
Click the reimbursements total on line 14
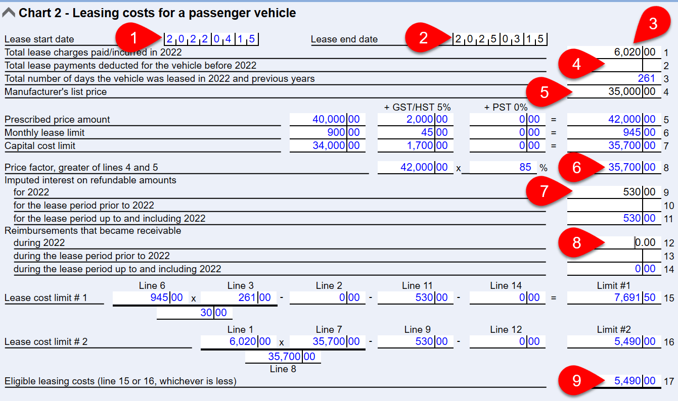(614, 269)
